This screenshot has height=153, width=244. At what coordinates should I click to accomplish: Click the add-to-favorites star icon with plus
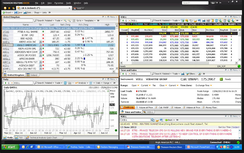tap(14, 8)
